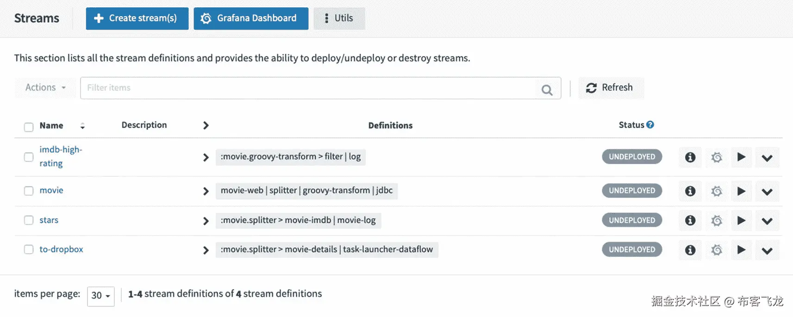Check the movie stream checkbox
The image size is (793, 317).
[29, 191]
